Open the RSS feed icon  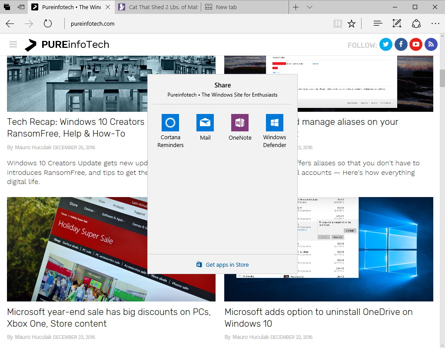click(x=431, y=44)
